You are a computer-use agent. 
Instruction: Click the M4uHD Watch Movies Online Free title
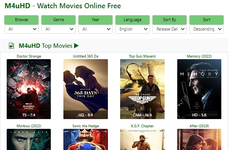[x=63, y=6]
